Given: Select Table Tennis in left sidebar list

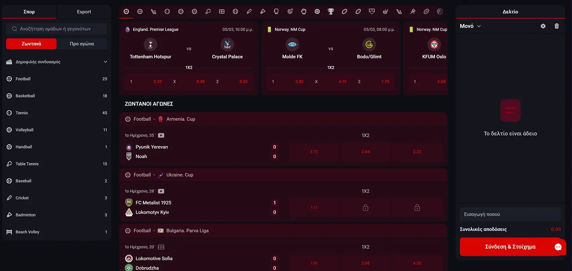Looking at the screenshot, I should tap(57, 164).
